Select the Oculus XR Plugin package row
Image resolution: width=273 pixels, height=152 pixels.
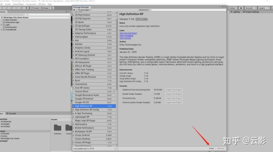click(94, 142)
